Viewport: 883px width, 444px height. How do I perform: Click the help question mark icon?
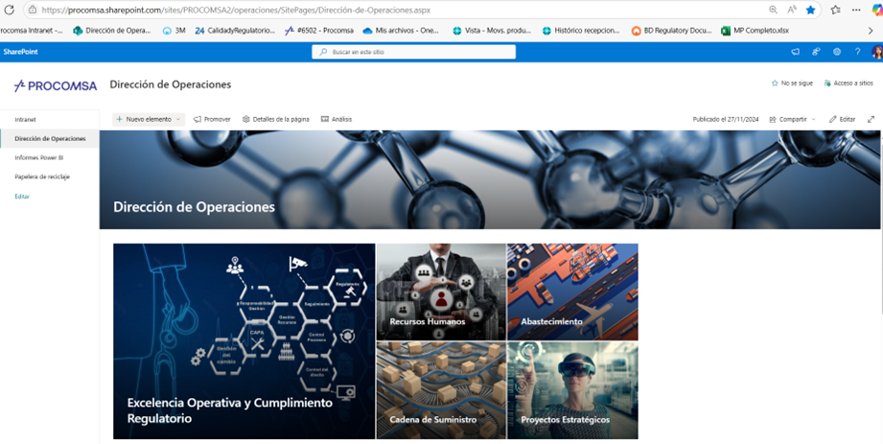(x=857, y=52)
